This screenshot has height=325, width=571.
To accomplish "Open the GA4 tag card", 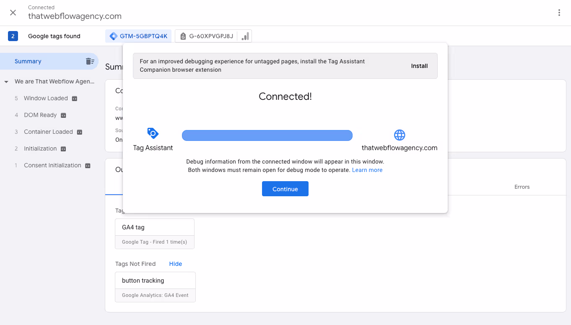I will [x=155, y=234].
